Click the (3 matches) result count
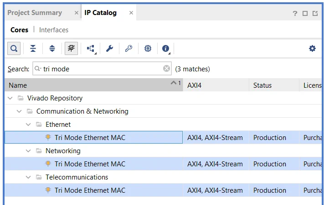324x205 pixels. pyautogui.click(x=192, y=69)
